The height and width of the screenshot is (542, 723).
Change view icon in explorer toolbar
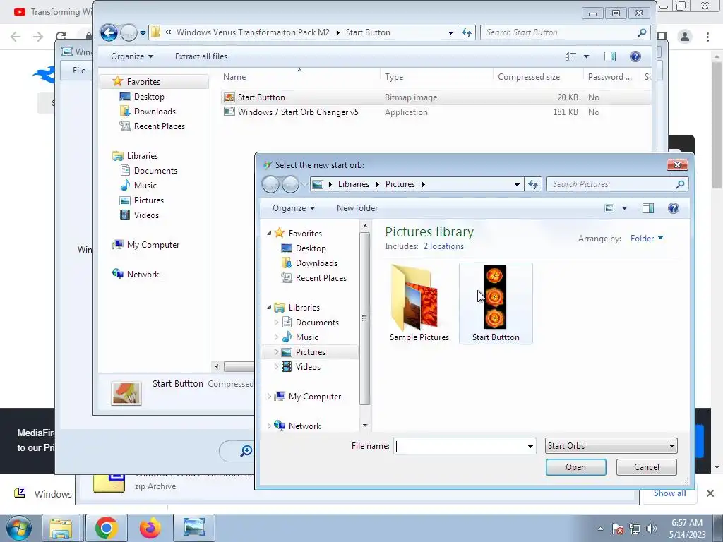570,56
